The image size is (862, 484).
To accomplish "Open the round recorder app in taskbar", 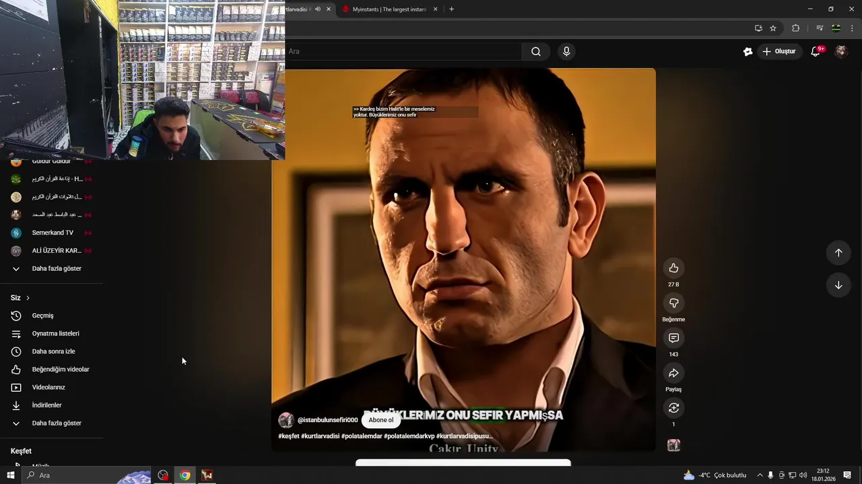I will 163,475.
